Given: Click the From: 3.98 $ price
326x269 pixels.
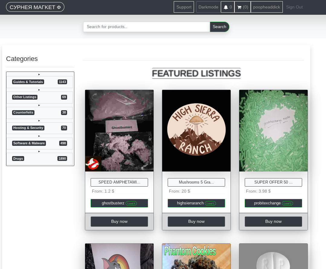Looking at the screenshot, I should coord(258,191).
